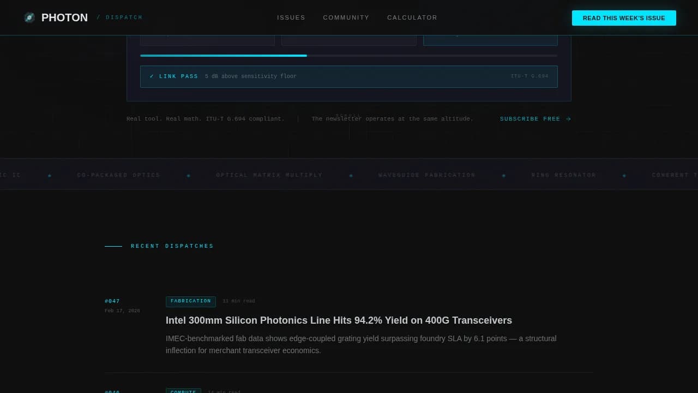The image size is (698, 393).
Task: Open the Calculator nav item
Action: [412, 17]
